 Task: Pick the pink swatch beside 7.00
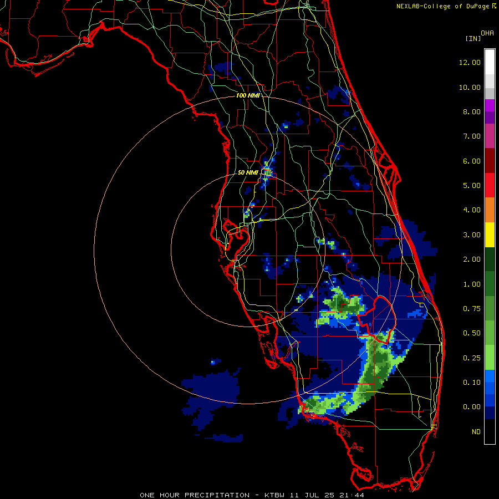point(490,136)
